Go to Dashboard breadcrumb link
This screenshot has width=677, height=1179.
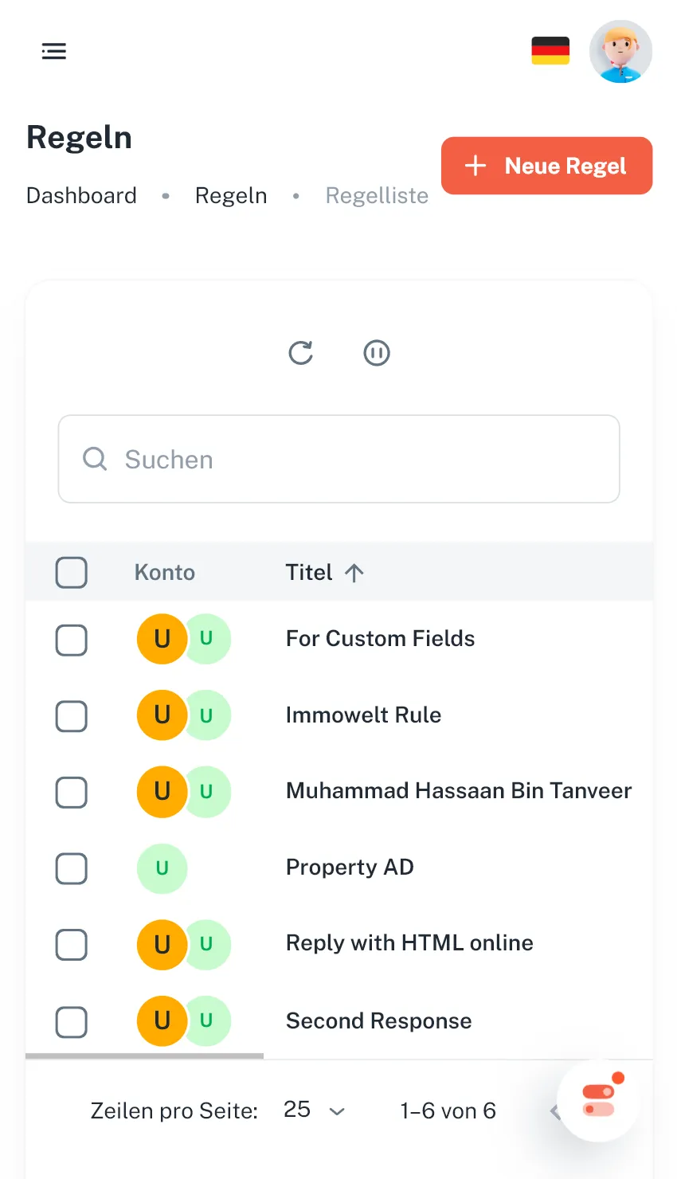pyautogui.click(x=81, y=196)
